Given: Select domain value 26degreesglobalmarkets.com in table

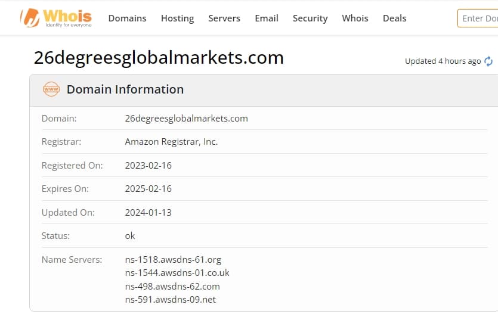Looking at the screenshot, I should (187, 119).
